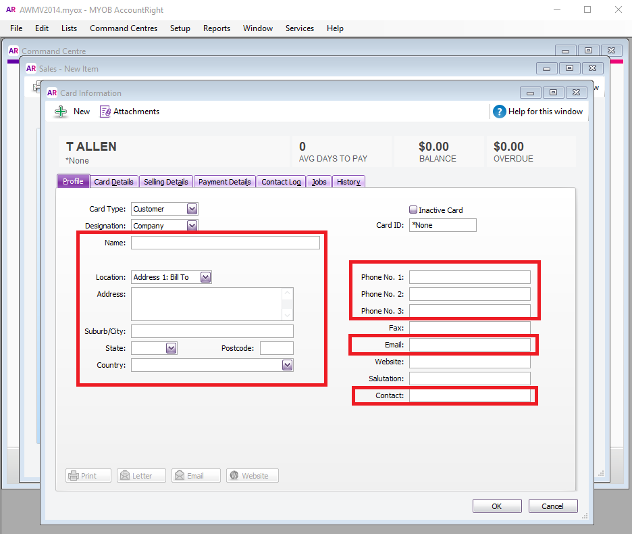The height and width of the screenshot is (534, 632).
Task: Switch to the Selling Details tab
Action: point(165,182)
